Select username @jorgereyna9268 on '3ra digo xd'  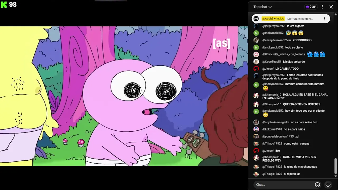coord(274,26)
